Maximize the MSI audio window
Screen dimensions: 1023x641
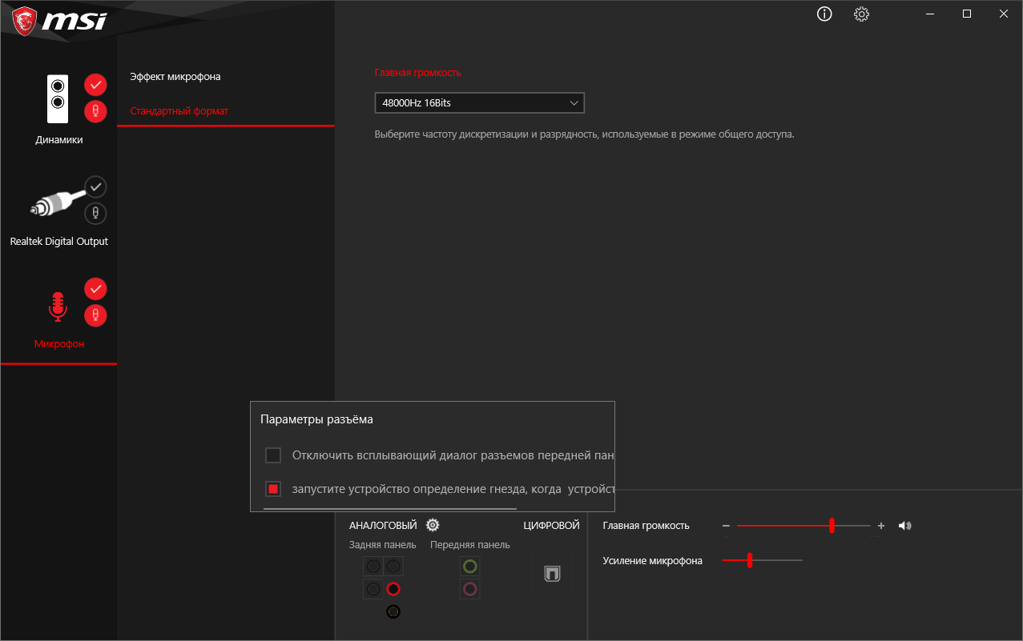[967, 14]
